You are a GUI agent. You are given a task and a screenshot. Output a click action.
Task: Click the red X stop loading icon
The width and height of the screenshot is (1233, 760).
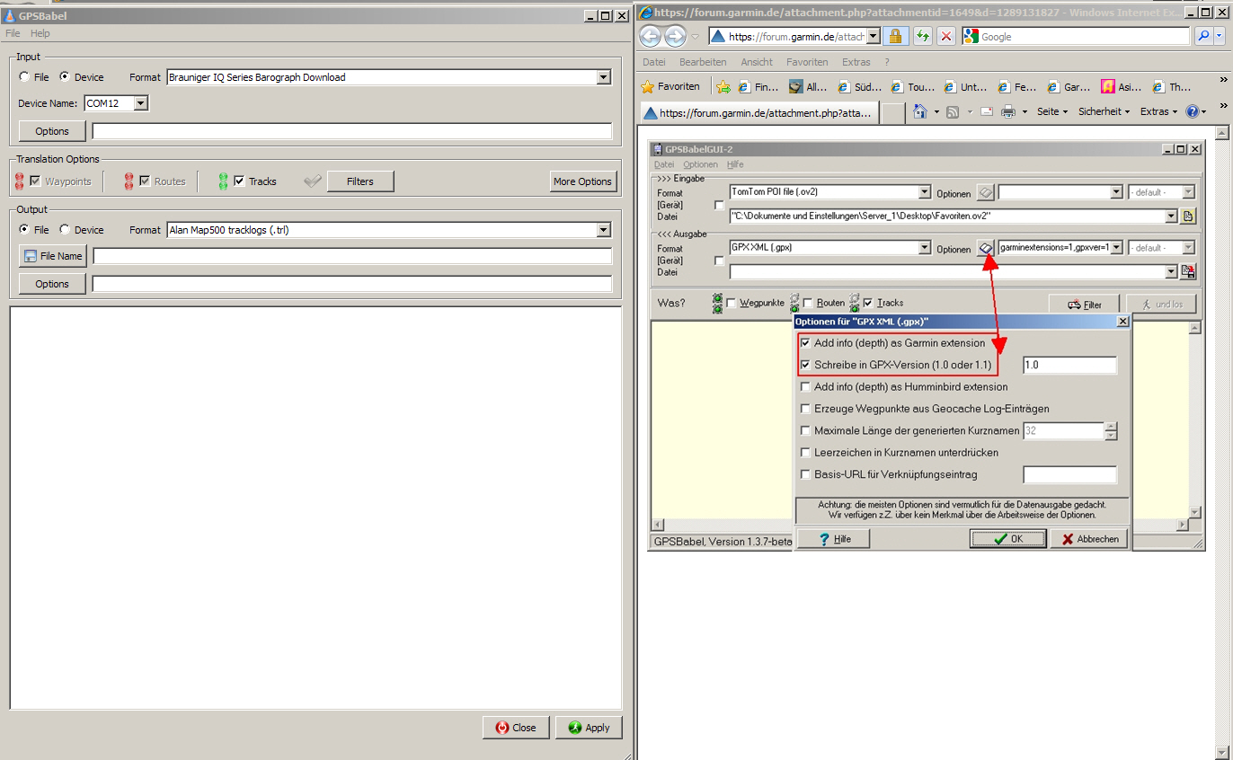pos(946,37)
